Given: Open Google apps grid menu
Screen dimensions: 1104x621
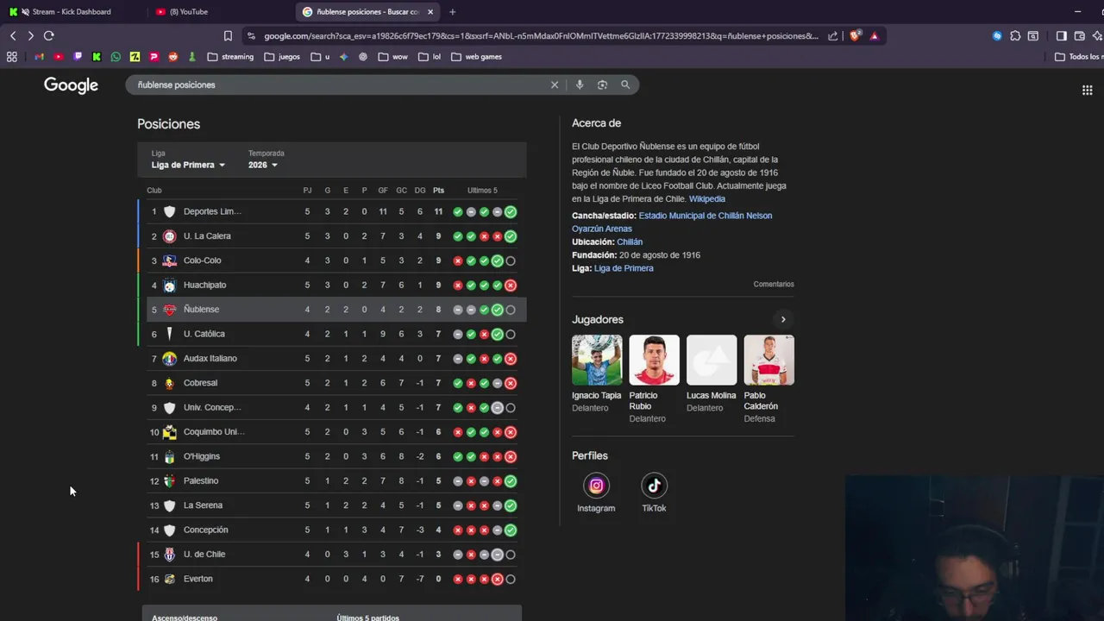Looking at the screenshot, I should [x=1087, y=90].
